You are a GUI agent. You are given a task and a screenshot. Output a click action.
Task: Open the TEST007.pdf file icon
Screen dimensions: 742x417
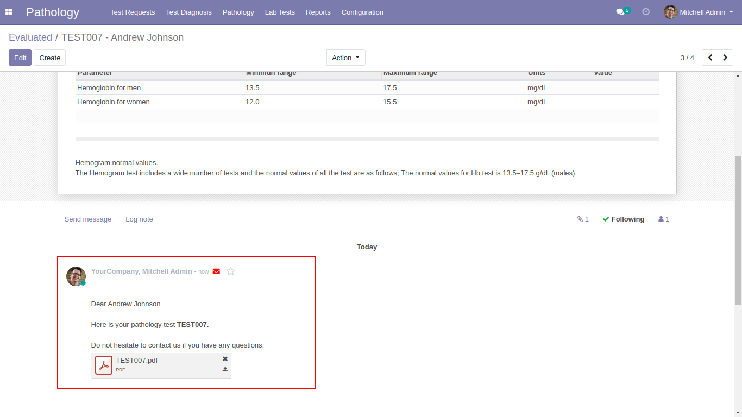[104, 365]
